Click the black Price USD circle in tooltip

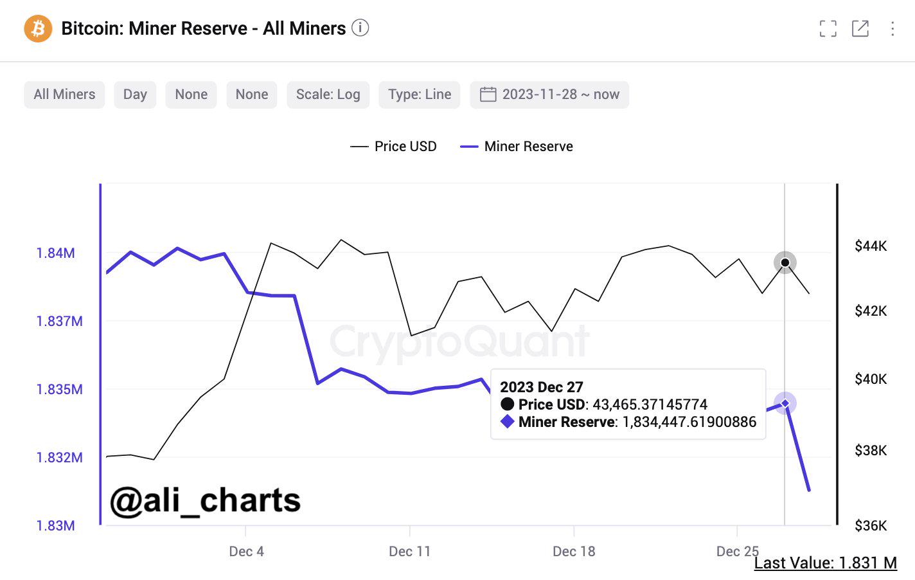(509, 404)
